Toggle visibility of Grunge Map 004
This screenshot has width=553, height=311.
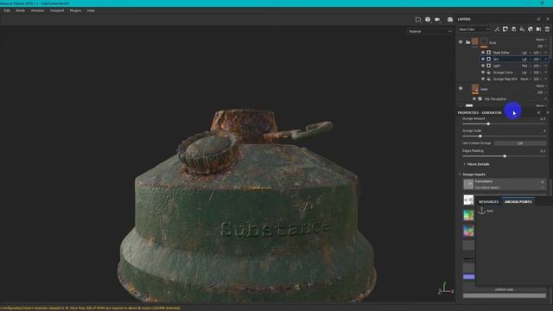click(483, 79)
